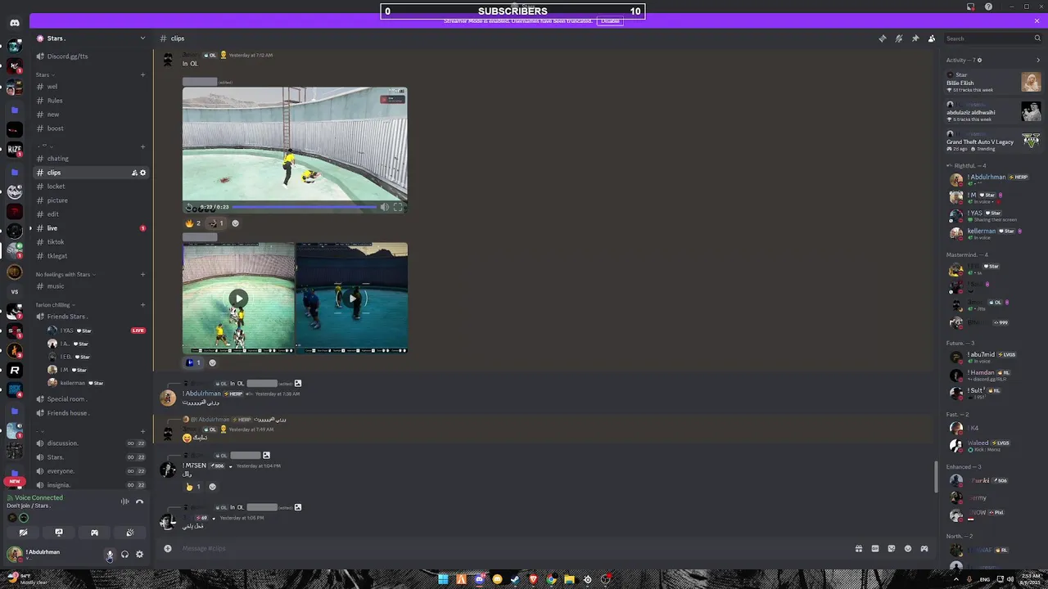Viewport: 1048px width, 589px height.
Task: Add channel to 'farion chilling' category
Action: [142, 305]
